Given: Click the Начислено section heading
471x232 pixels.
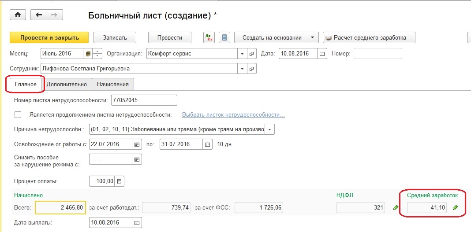Looking at the screenshot, I should point(28,195).
